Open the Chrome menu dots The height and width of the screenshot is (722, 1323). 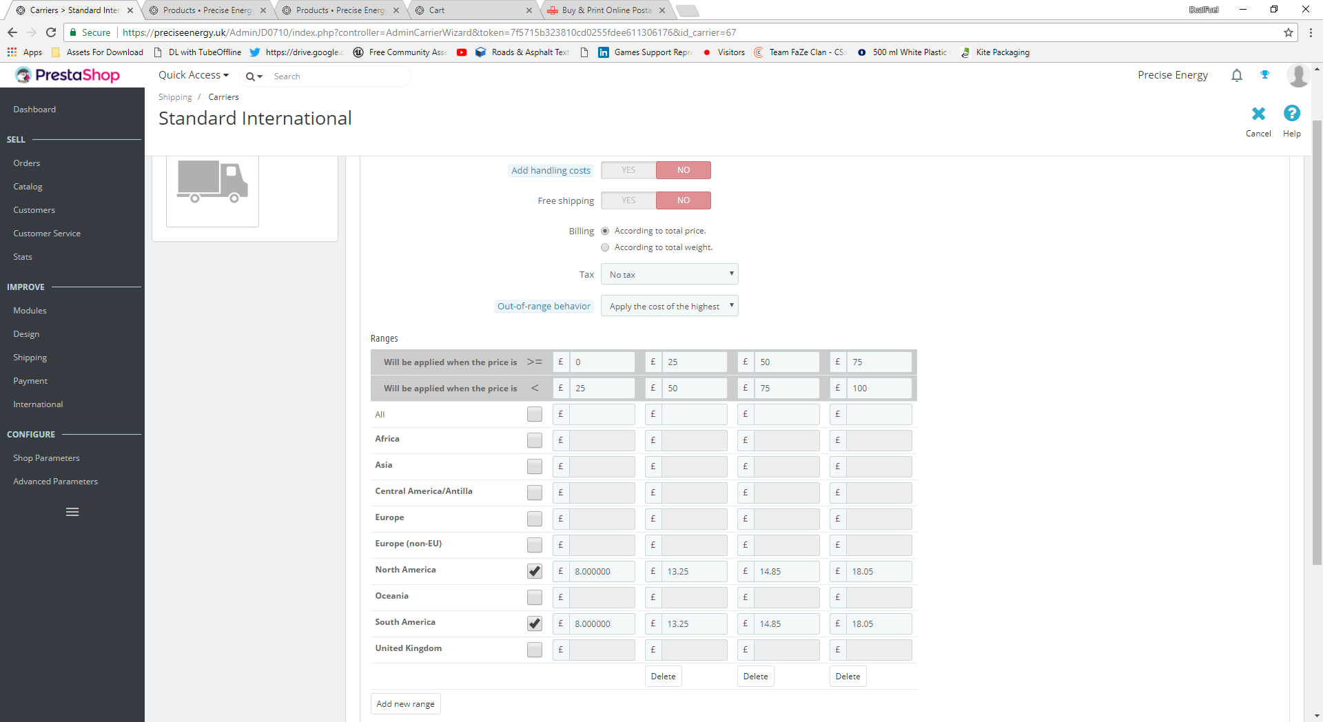(x=1311, y=32)
